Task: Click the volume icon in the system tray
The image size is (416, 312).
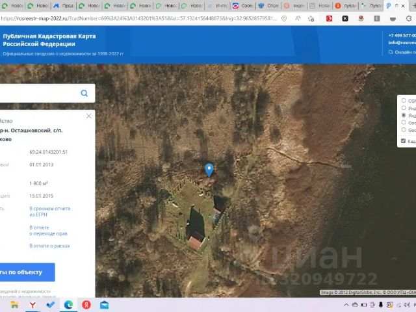Action: (x=406, y=305)
